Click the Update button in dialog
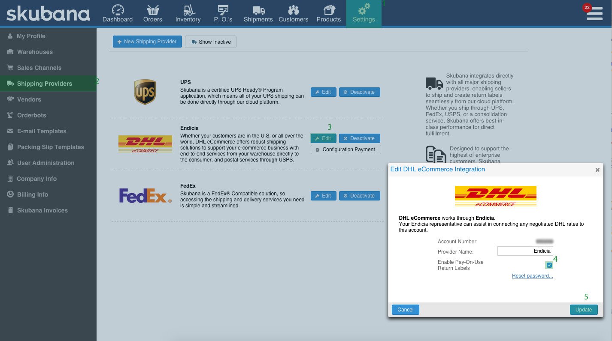 coord(583,310)
